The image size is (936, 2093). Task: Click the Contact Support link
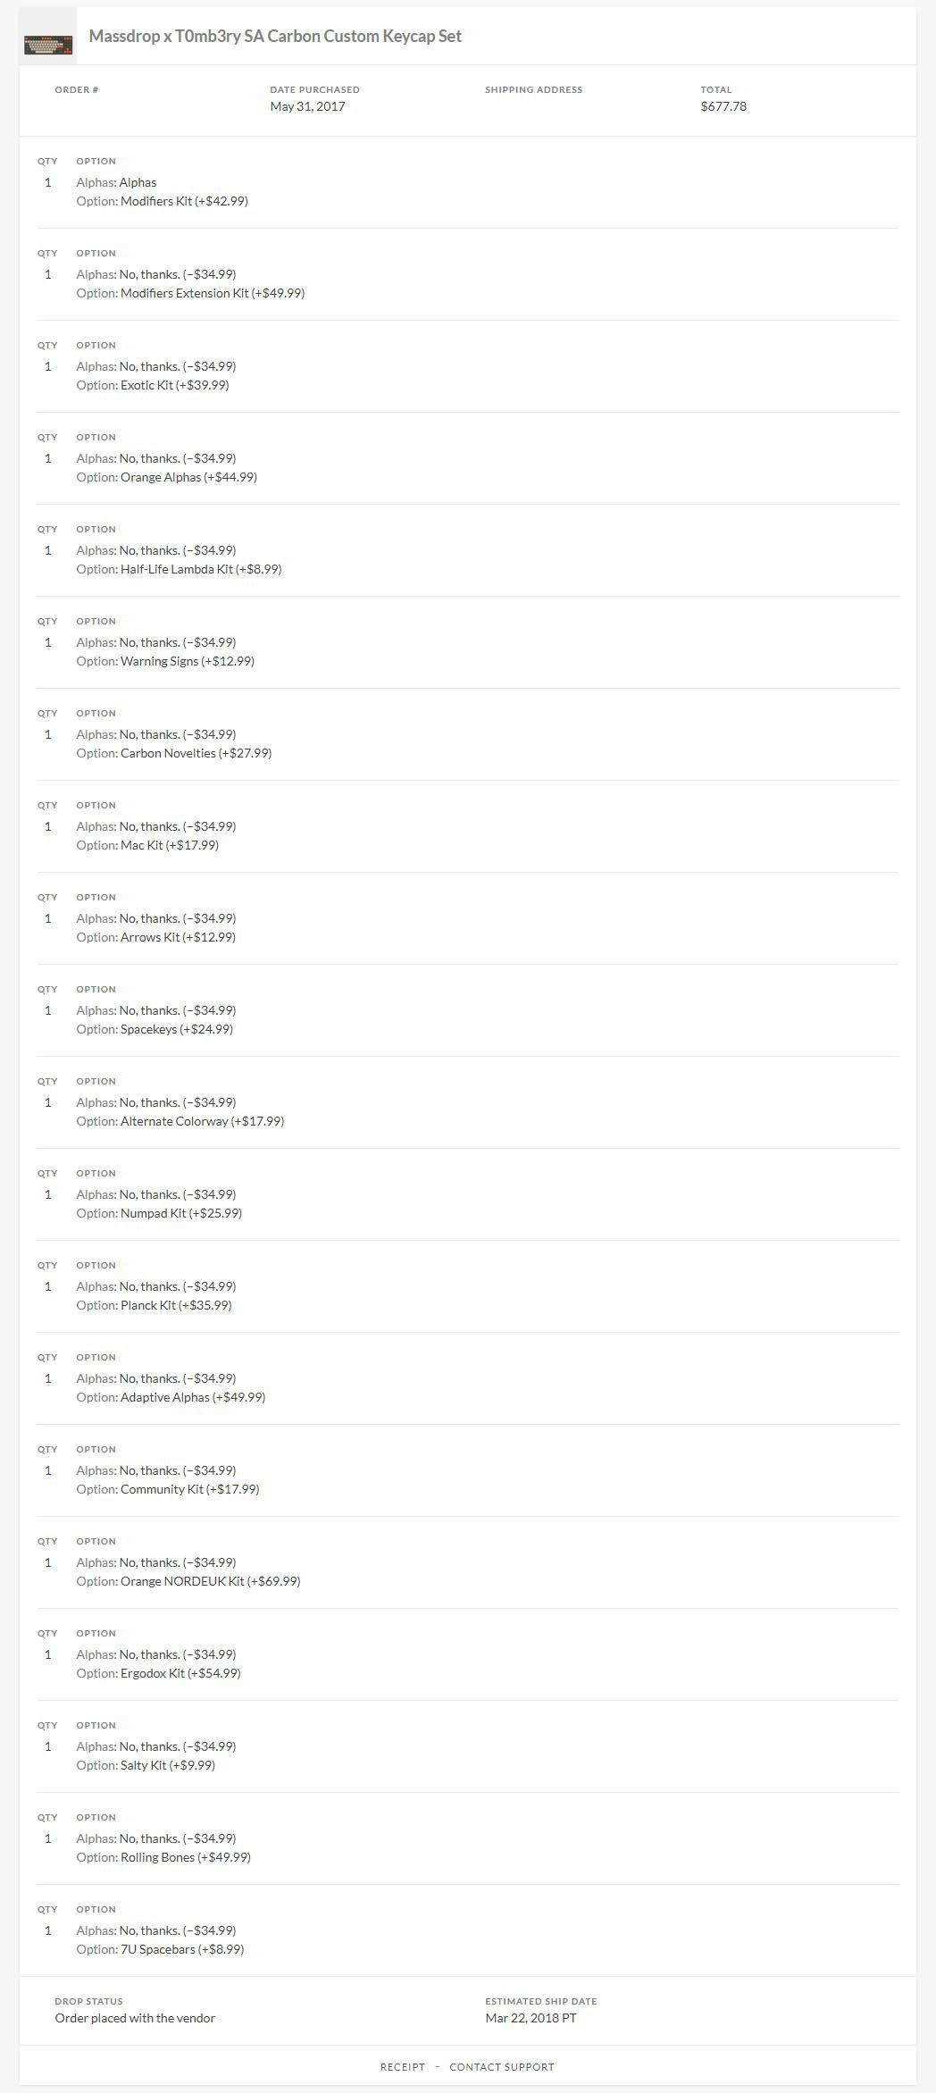[502, 2066]
